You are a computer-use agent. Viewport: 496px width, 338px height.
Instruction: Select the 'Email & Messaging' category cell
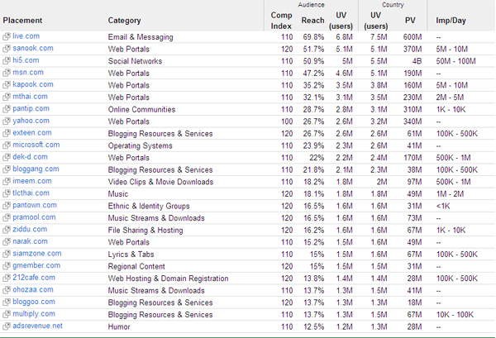tap(141, 37)
